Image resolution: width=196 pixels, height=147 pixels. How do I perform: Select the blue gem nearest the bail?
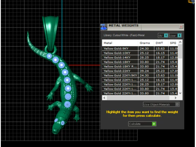(49, 56)
